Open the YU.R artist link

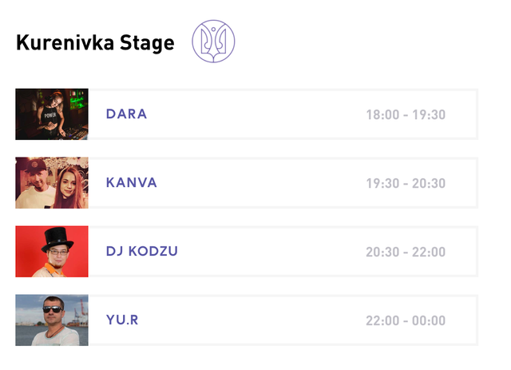[x=122, y=320]
